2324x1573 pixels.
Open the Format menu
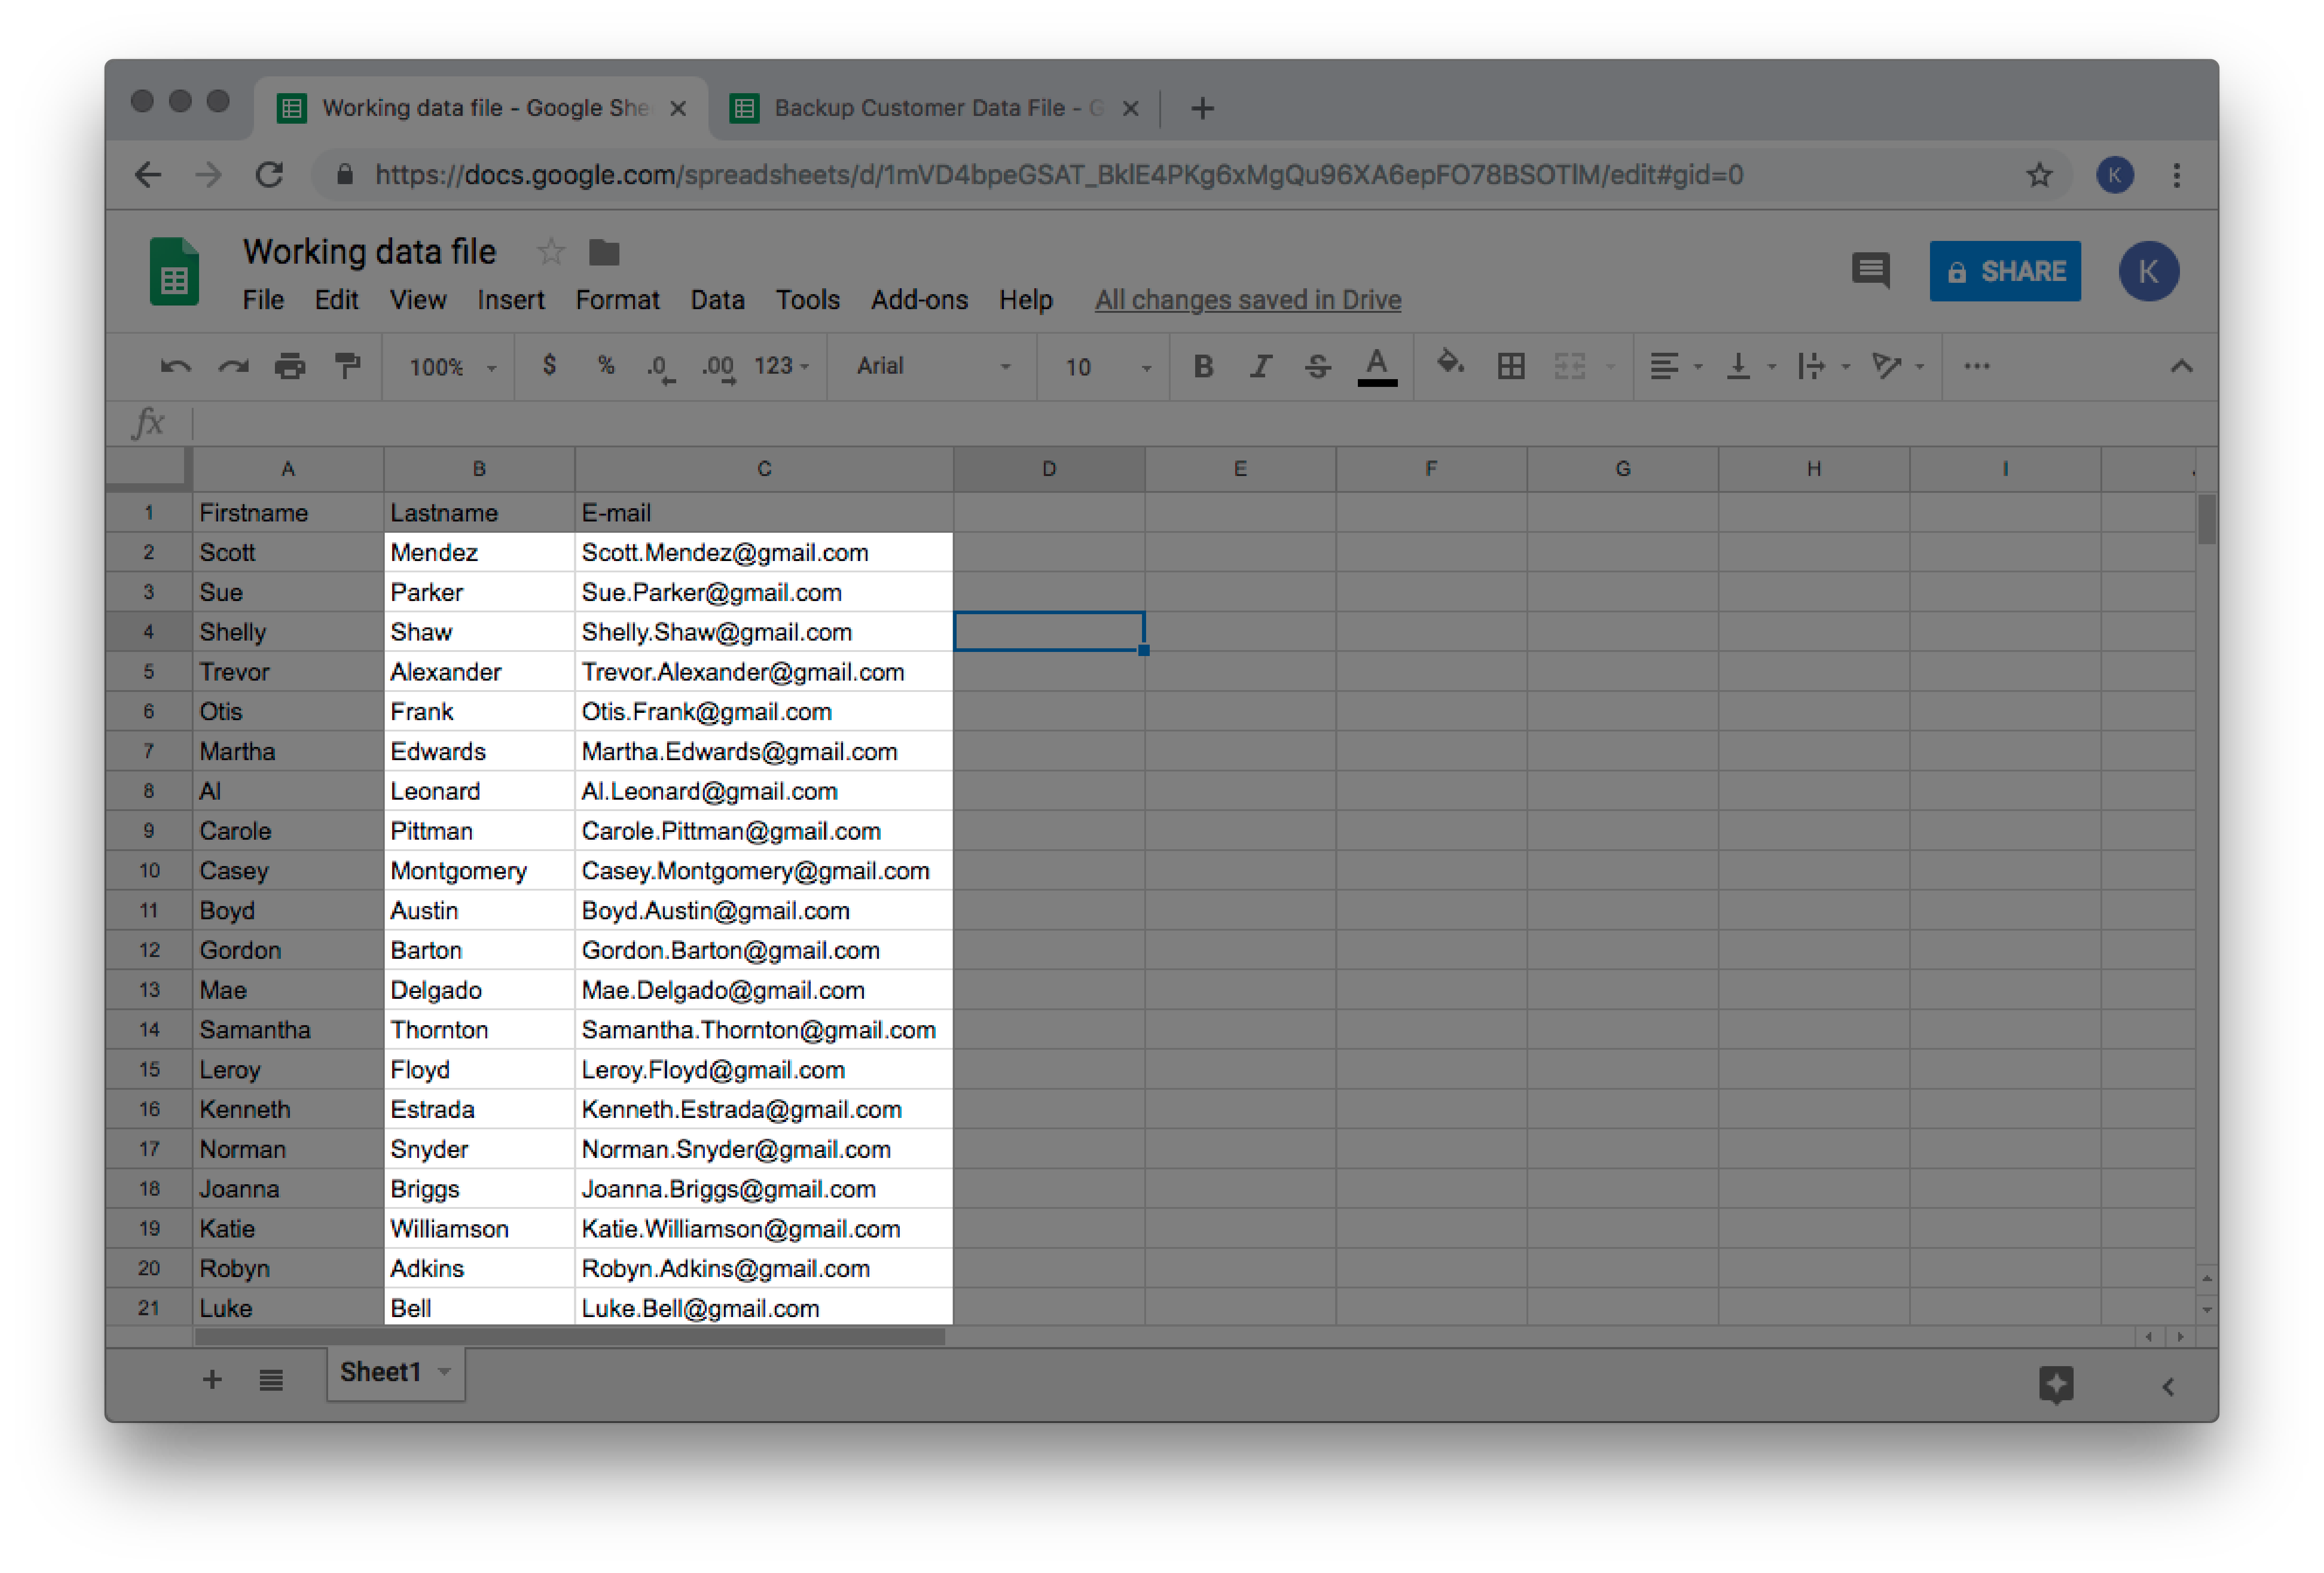click(617, 300)
